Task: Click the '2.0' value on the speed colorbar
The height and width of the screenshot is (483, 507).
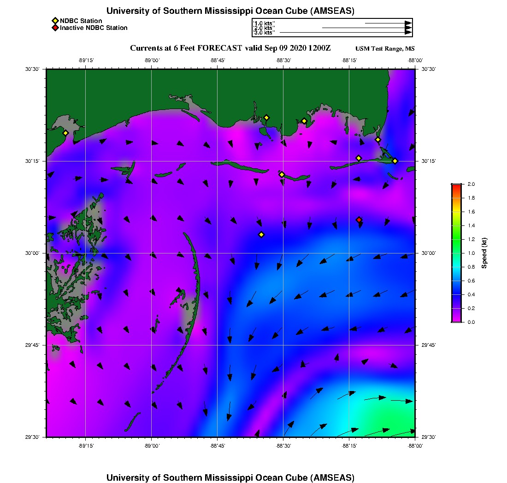Action: coord(471,184)
